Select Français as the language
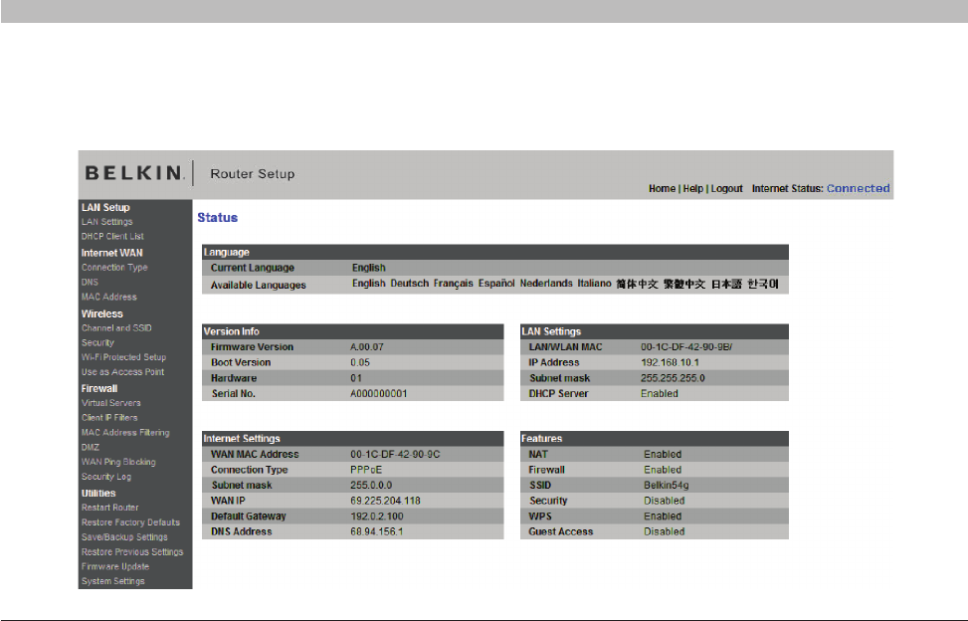 453,284
